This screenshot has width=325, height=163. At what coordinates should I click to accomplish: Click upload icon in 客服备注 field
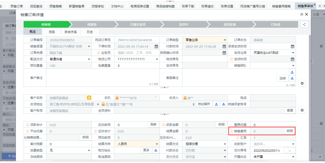point(292,72)
